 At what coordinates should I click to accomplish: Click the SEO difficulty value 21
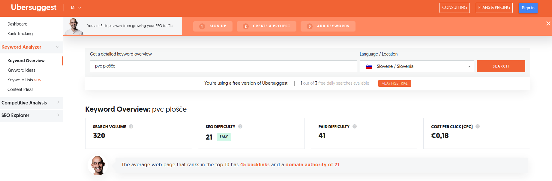click(x=209, y=137)
